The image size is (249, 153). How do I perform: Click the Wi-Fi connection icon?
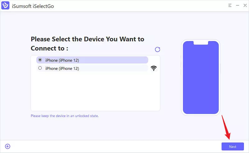coord(153,68)
